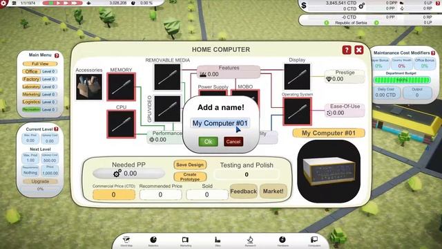Viewport: 442px width, 249px height.
Task: Open the Removable Media component slot
Action: tap(167, 77)
